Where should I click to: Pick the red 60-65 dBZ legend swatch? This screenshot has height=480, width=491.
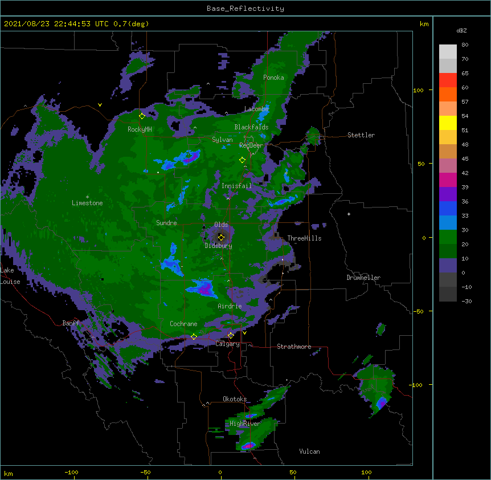pyautogui.click(x=448, y=80)
